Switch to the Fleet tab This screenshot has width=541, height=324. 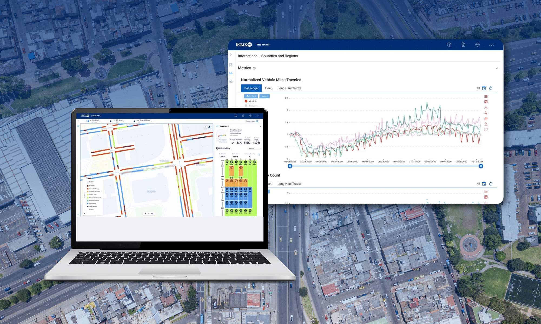click(268, 88)
